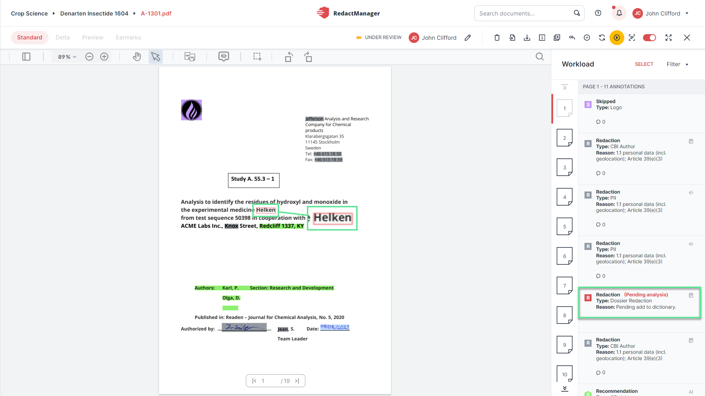The image size is (705, 396).
Task: Open the 89% zoom dropdown
Action: tap(67, 57)
